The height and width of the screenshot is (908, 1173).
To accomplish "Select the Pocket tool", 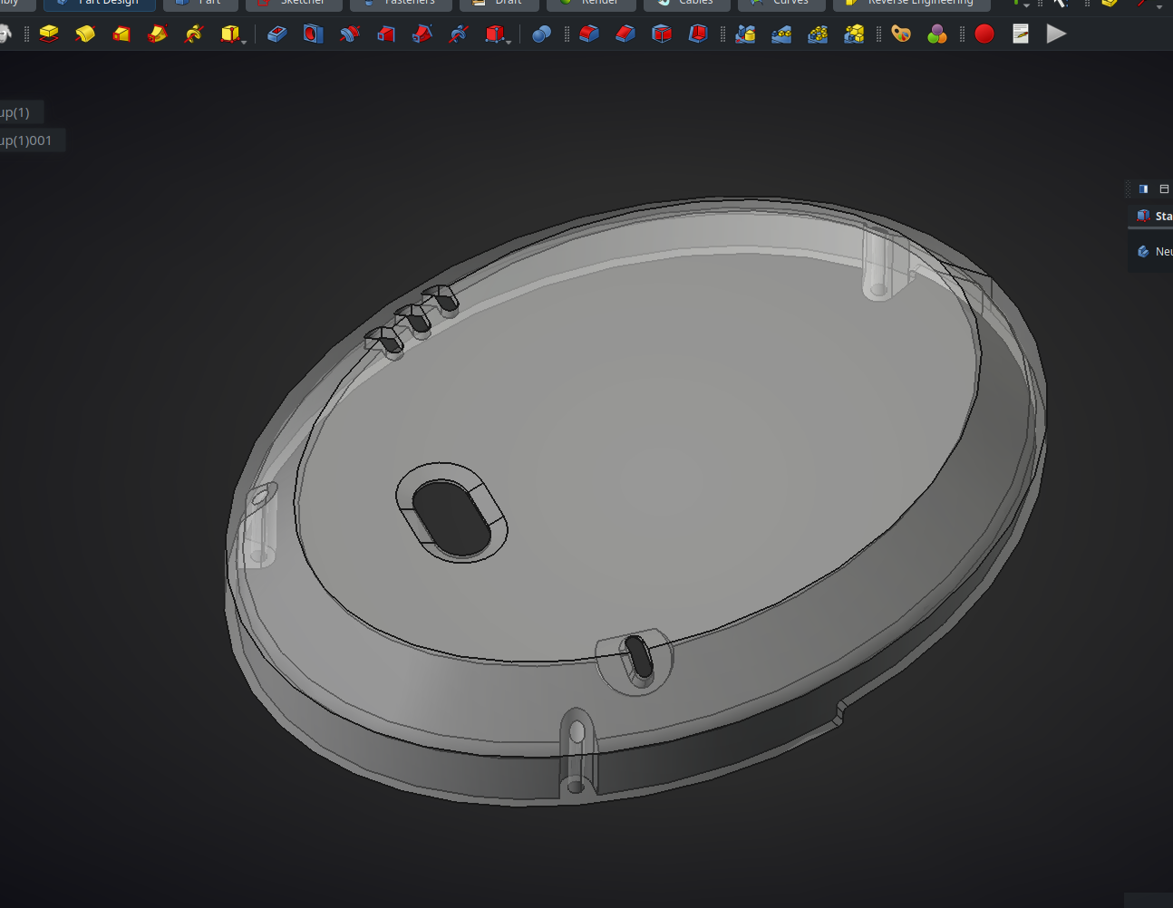I will pos(277,34).
